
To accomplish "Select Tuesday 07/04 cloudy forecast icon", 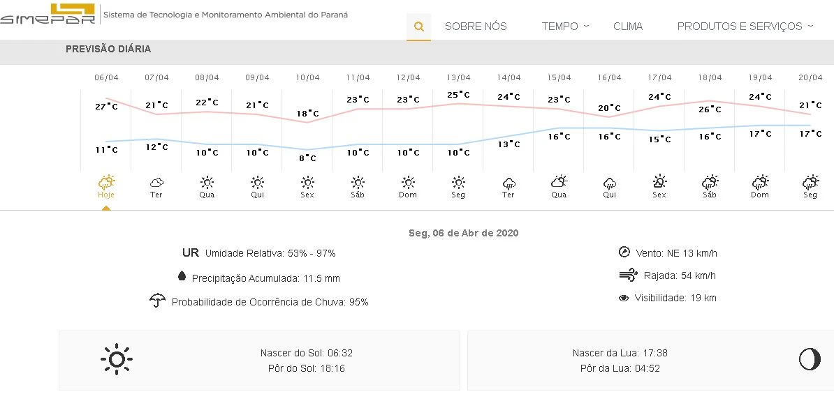I will (x=156, y=183).
